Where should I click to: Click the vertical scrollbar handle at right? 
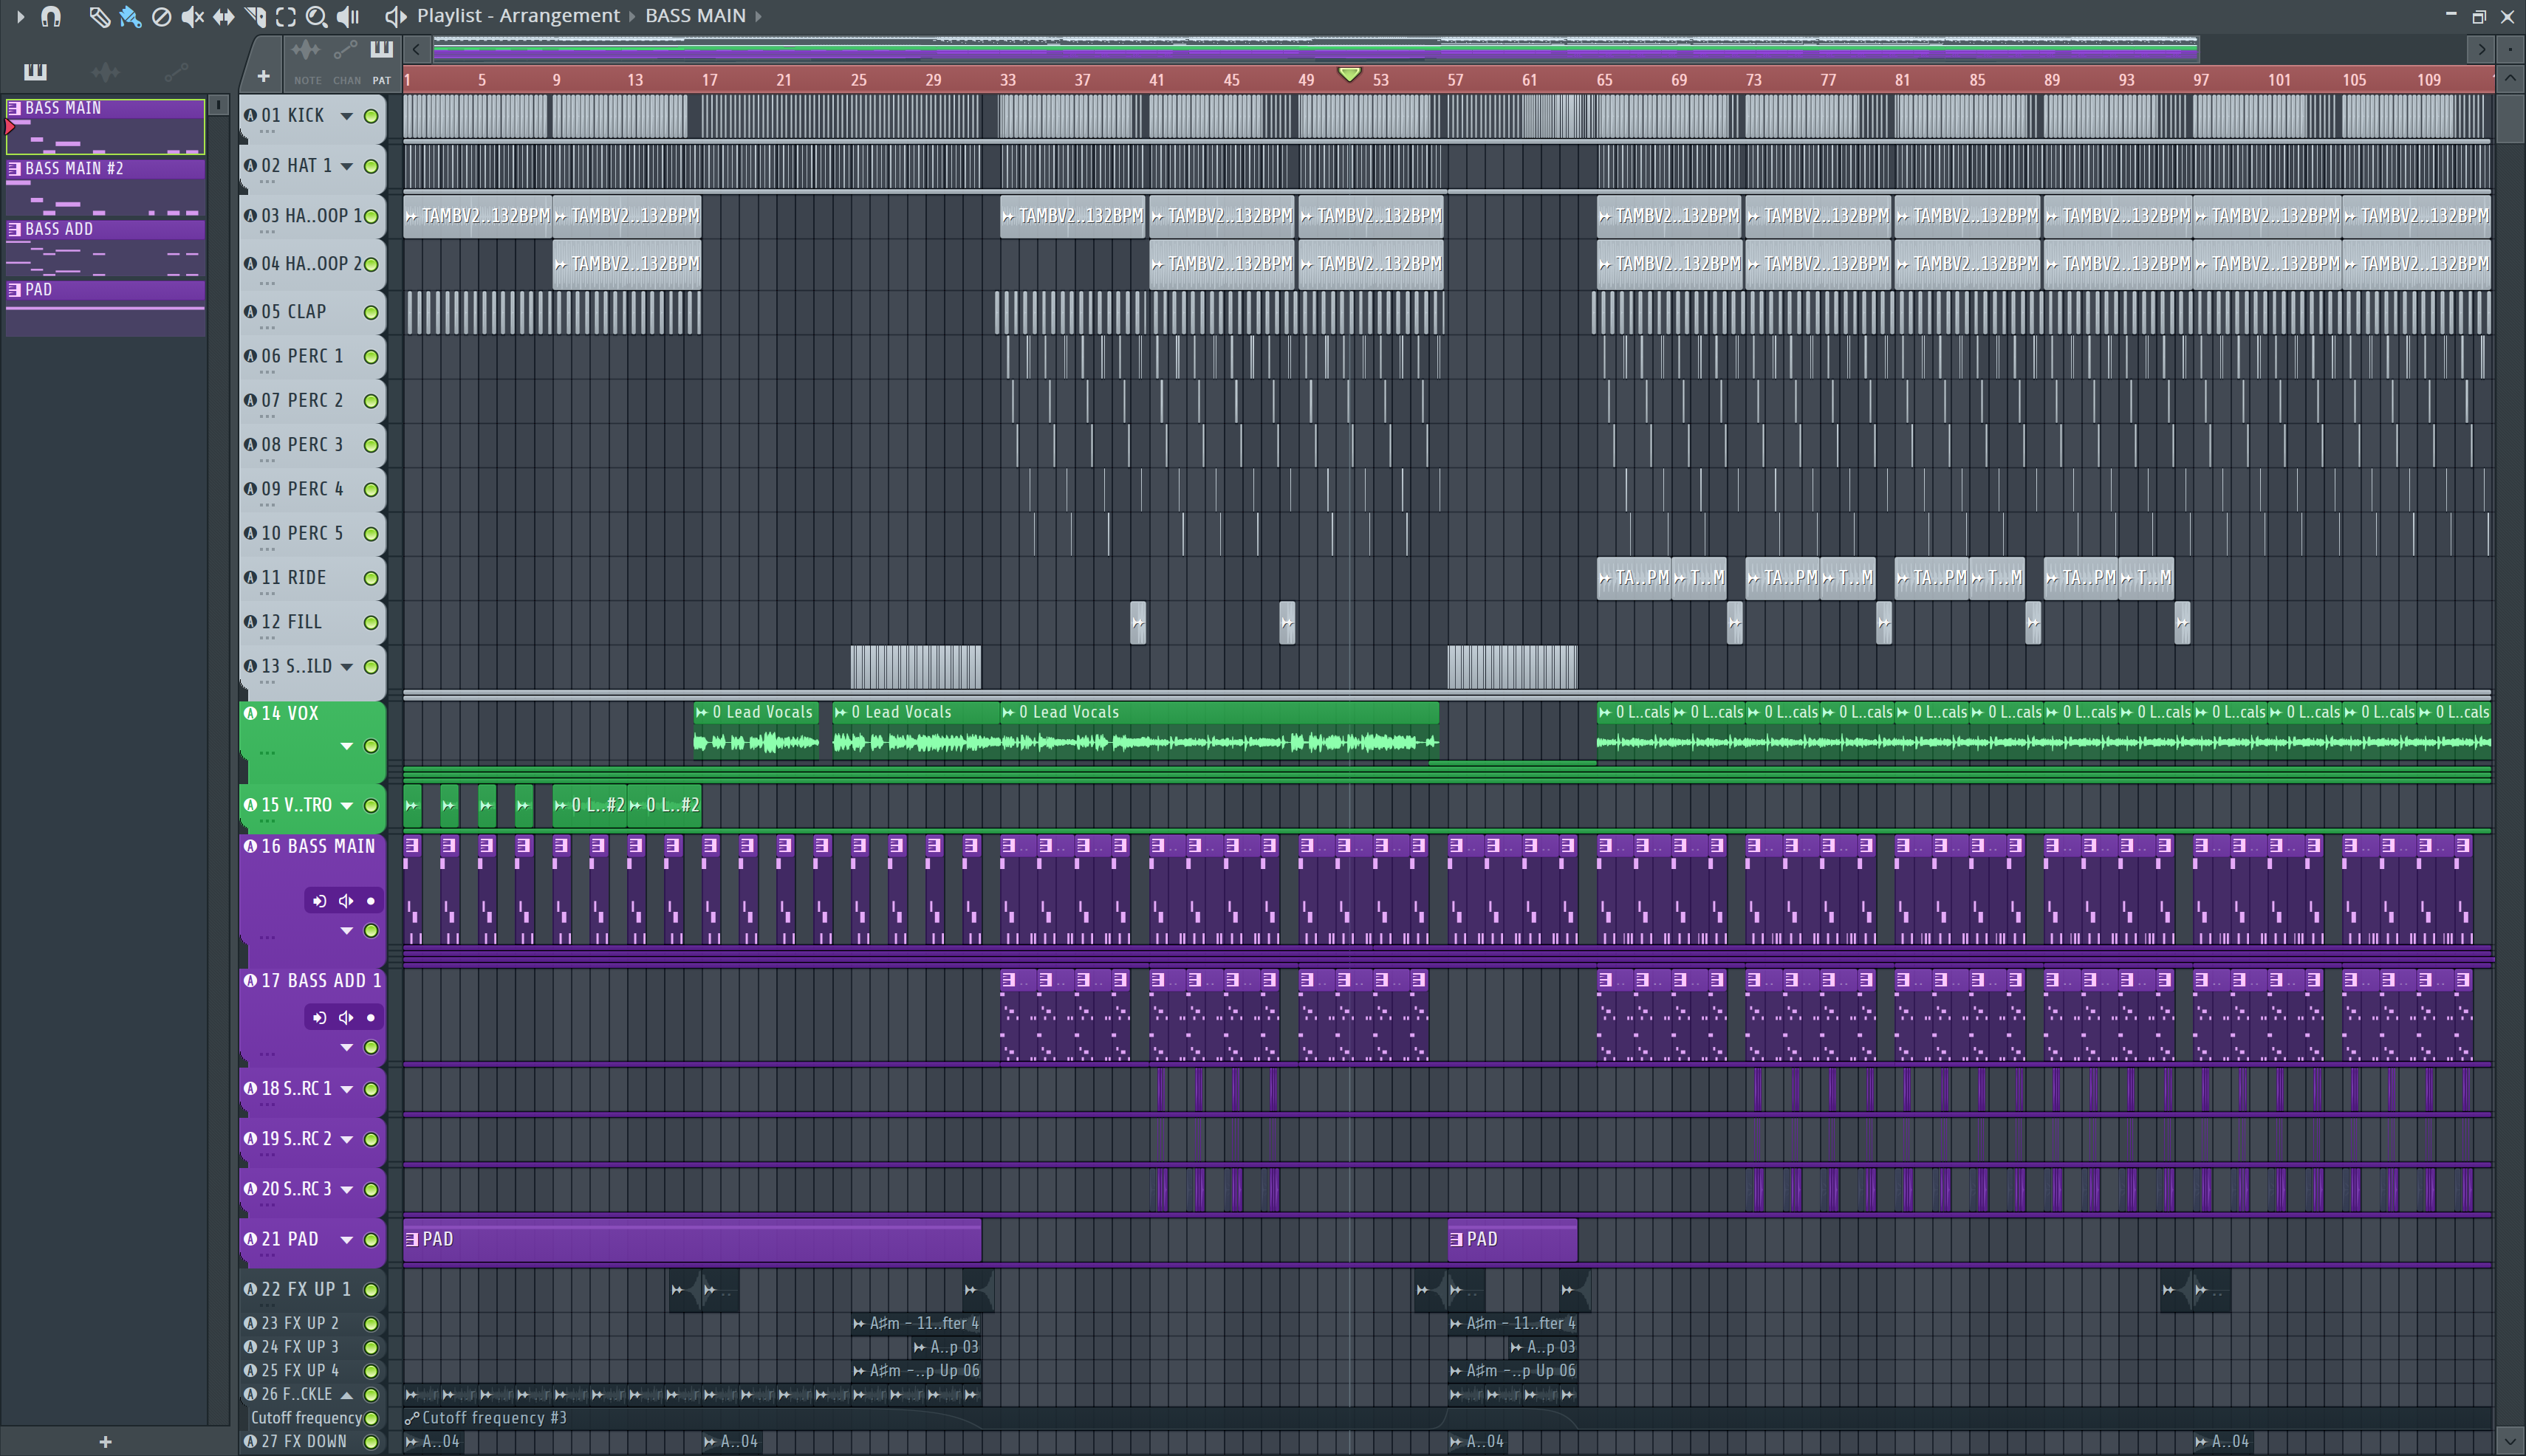point(2509,118)
